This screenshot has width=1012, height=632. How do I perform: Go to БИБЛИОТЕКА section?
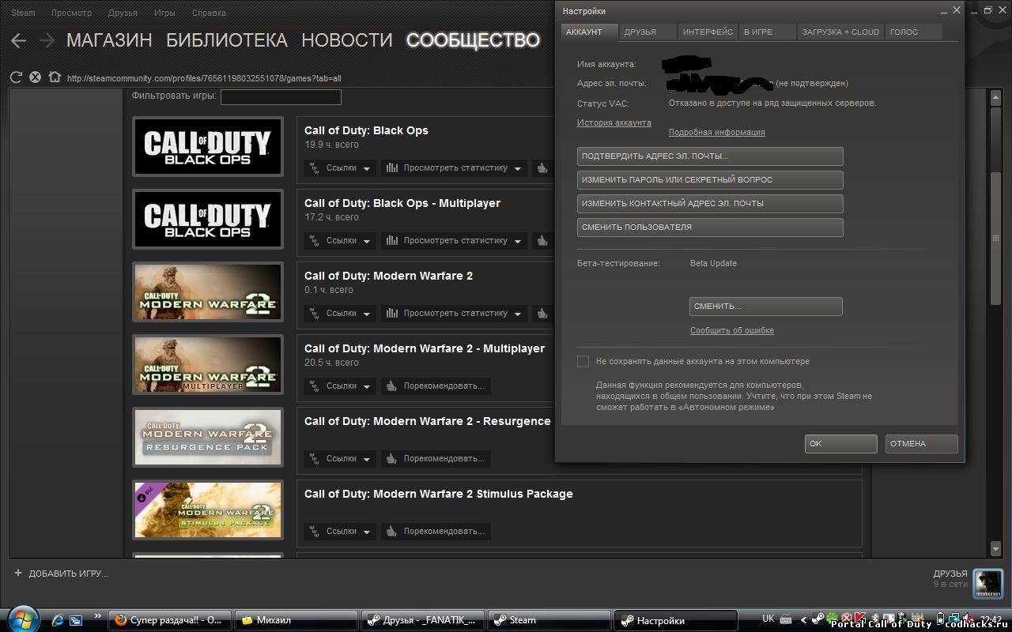[227, 40]
